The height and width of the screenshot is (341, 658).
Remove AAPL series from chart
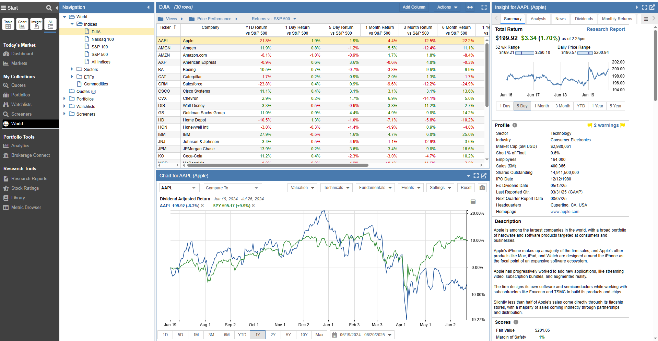[202, 206]
